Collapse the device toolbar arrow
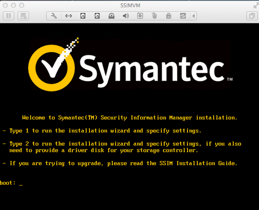This screenshot has width=259, height=210. tap(194, 16)
